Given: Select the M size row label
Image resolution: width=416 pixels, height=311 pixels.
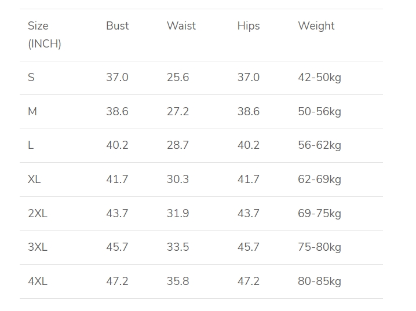Looking at the screenshot, I should click(32, 112).
